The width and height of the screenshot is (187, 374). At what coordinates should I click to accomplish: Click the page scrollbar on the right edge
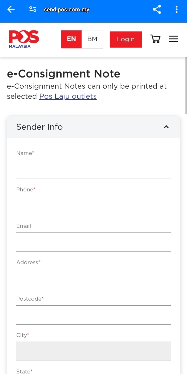[186, 86]
